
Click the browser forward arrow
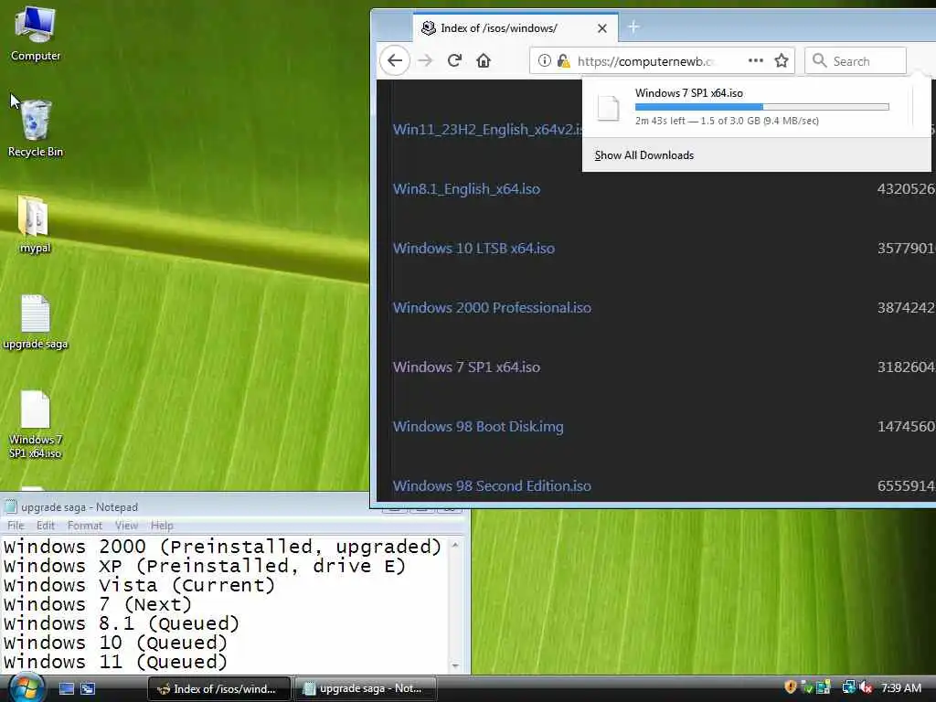(424, 60)
